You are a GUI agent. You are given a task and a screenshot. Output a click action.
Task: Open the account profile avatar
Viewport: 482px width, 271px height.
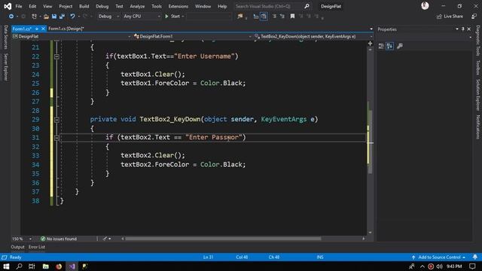(x=425, y=6)
